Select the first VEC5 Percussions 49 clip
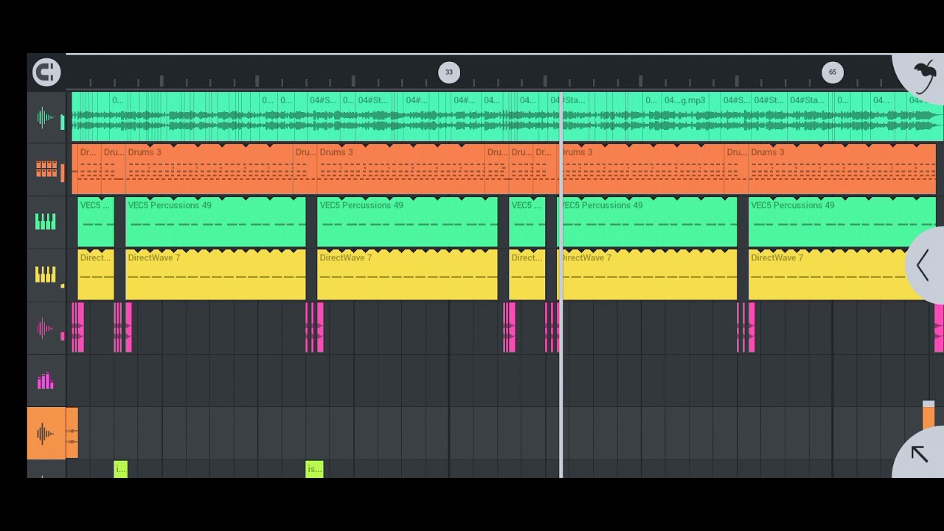This screenshot has height=531, width=944. click(215, 222)
